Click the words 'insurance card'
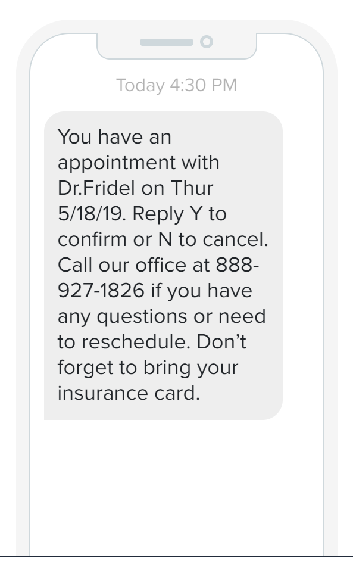The height and width of the screenshot is (579, 353). pyautogui.click(x=129, y=393)
